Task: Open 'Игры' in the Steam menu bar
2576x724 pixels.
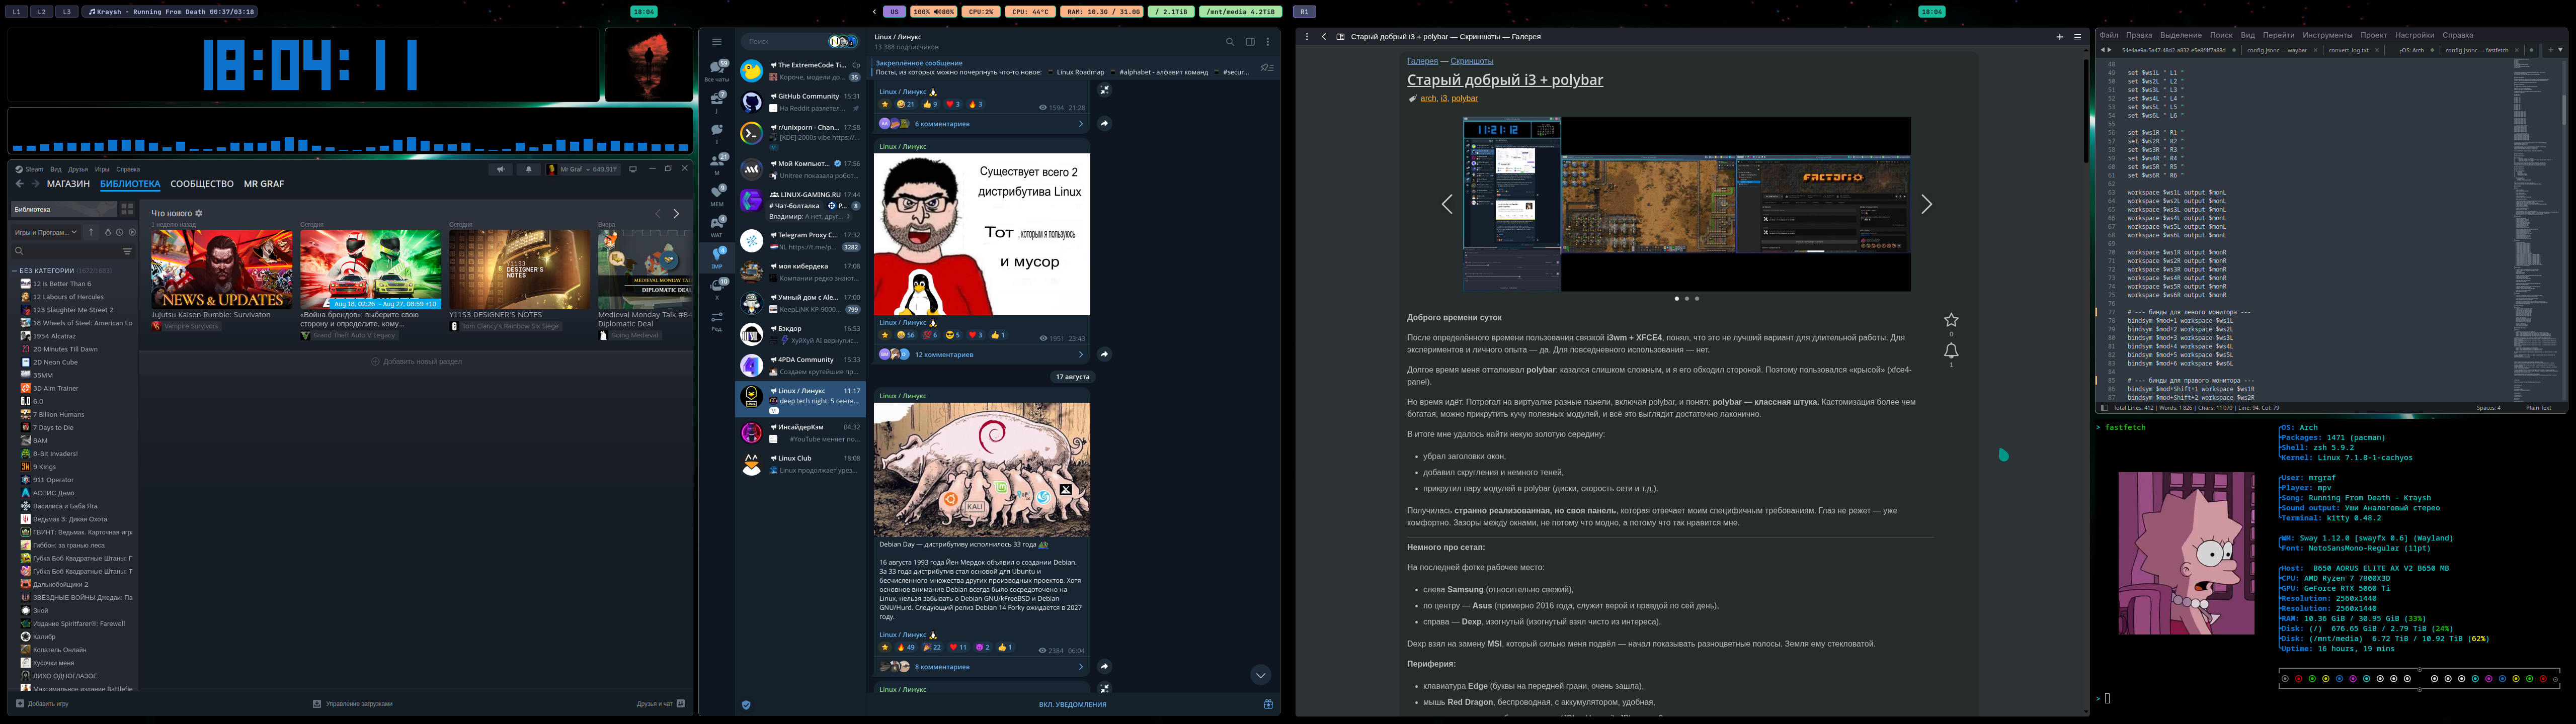Action: [x=101, y=169]
